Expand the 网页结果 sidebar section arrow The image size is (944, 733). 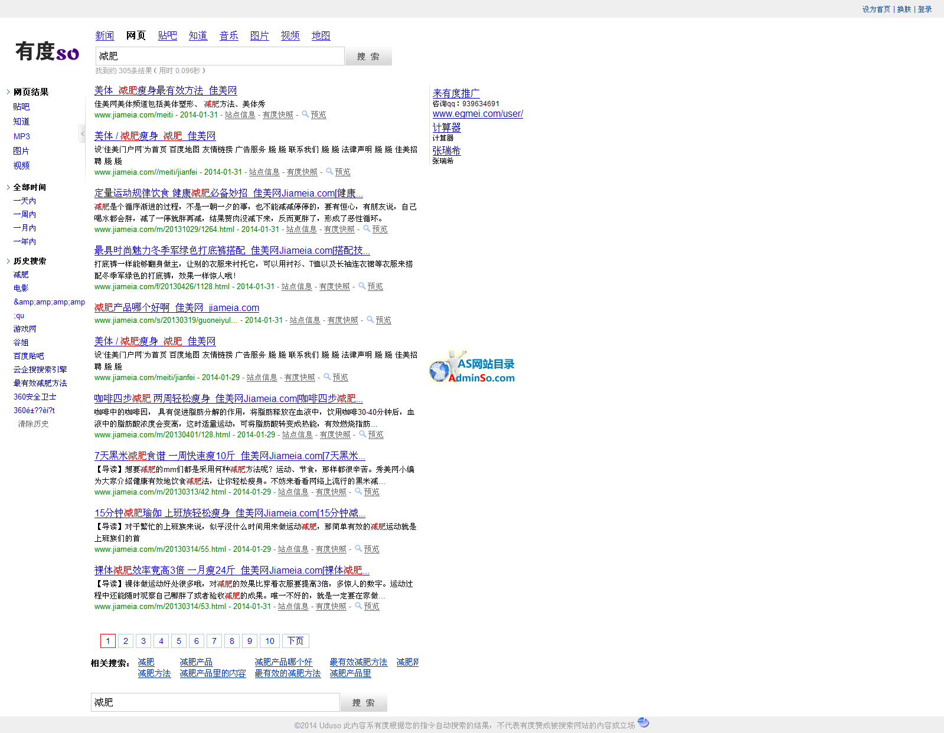(8, 91)
